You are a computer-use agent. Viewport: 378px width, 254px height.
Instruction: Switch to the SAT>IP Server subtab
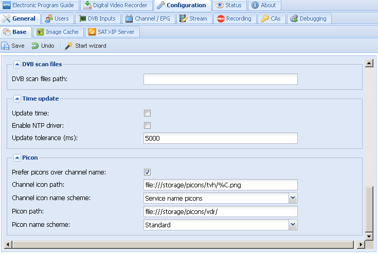[112, 32]
